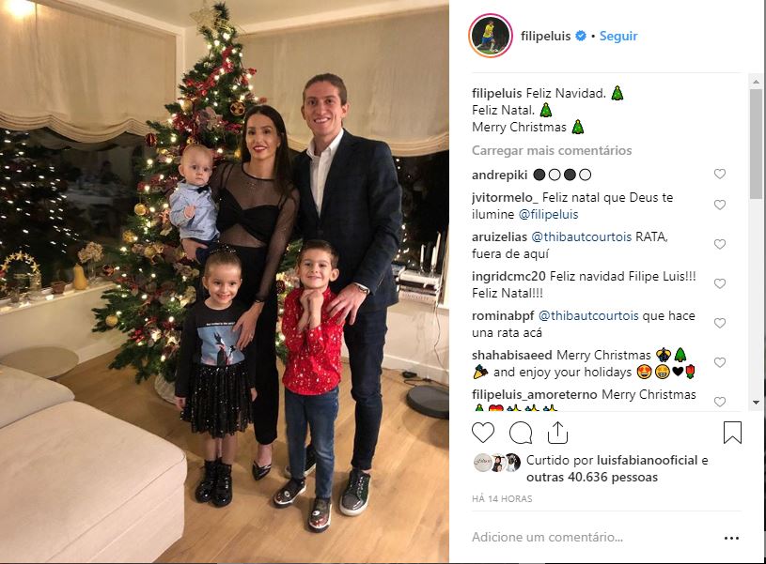766x564 pixels.
Task: Open the three-dot more options menu
Action: [731, 538]
